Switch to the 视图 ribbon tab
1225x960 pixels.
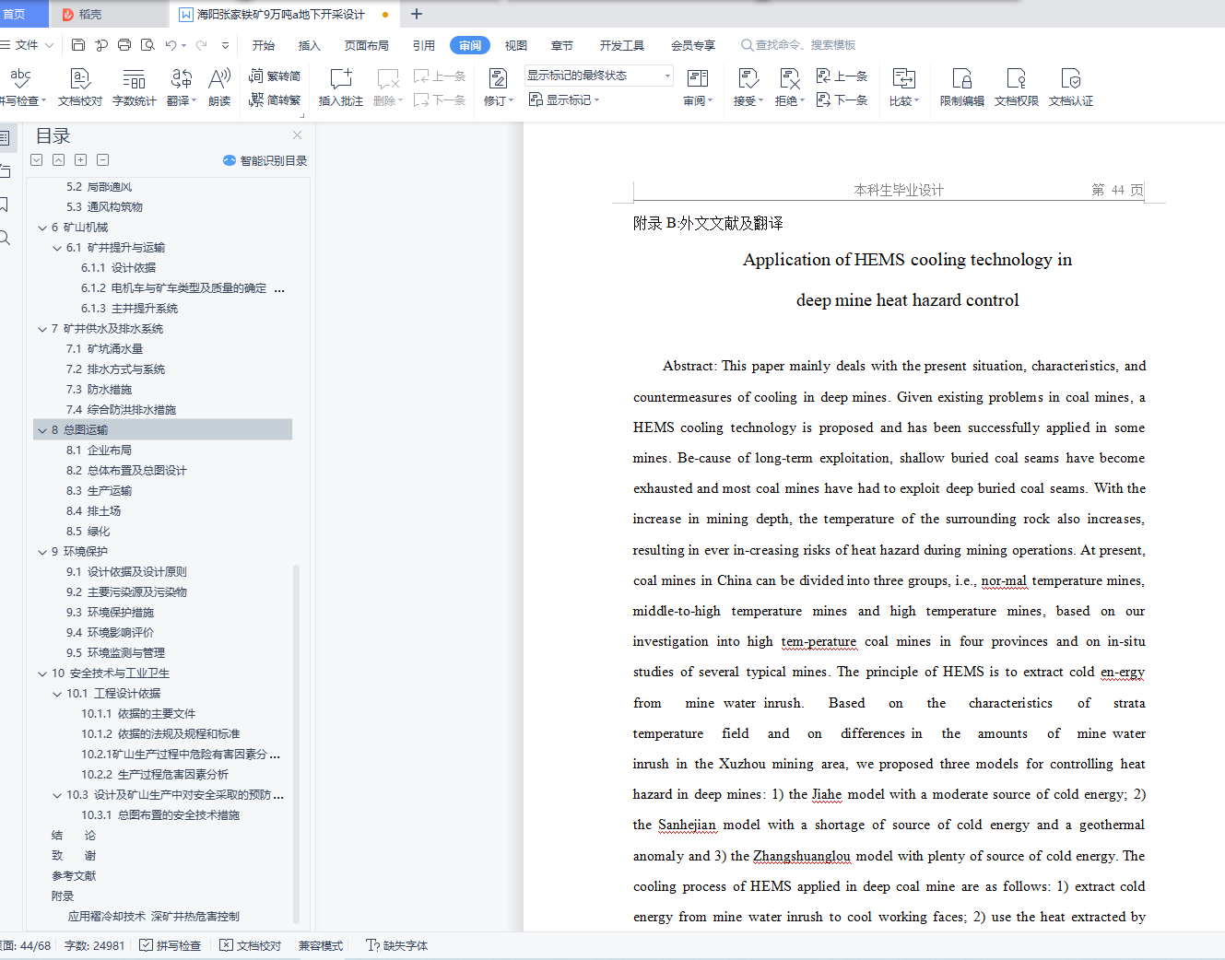point(516,45)
